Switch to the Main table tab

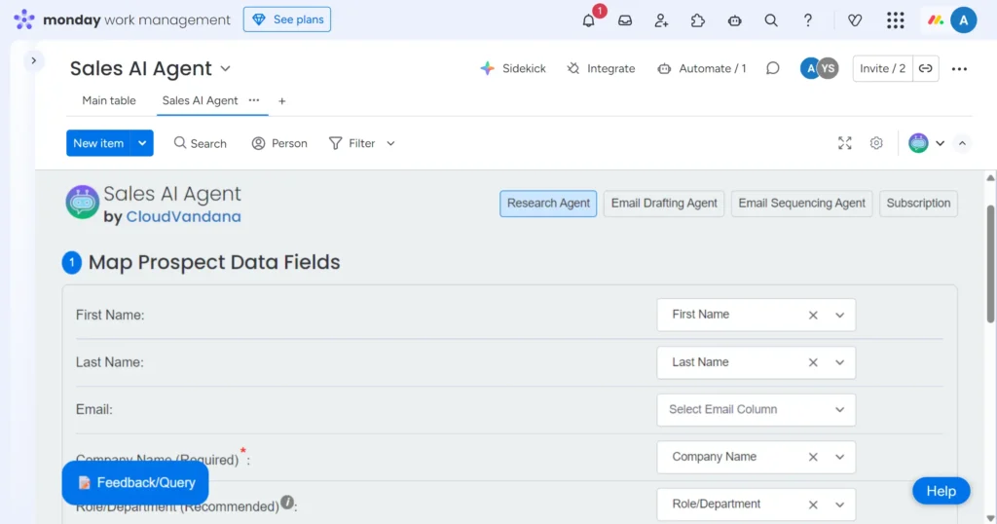(109, 100)
